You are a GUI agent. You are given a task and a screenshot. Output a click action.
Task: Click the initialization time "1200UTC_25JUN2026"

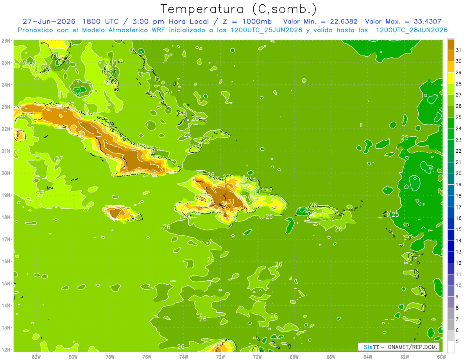click(267, 30)
